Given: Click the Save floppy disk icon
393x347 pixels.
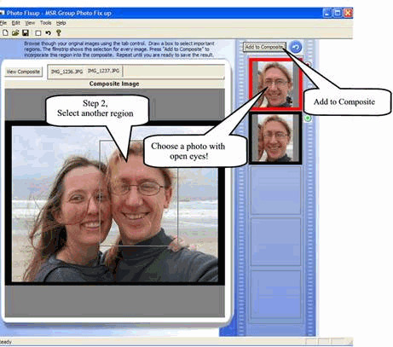Looking at the screenshot, I should 26,33.
